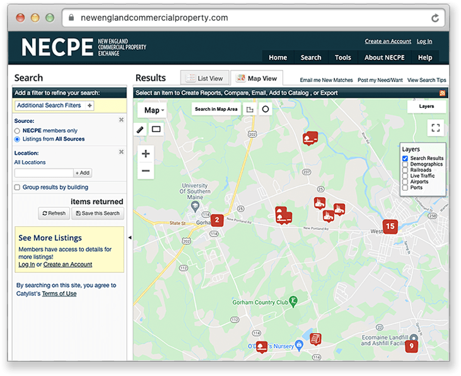Click the padlock icon in the address bar
The width and height of the screenshot is (461, 376).
click(x=71, y=18)
